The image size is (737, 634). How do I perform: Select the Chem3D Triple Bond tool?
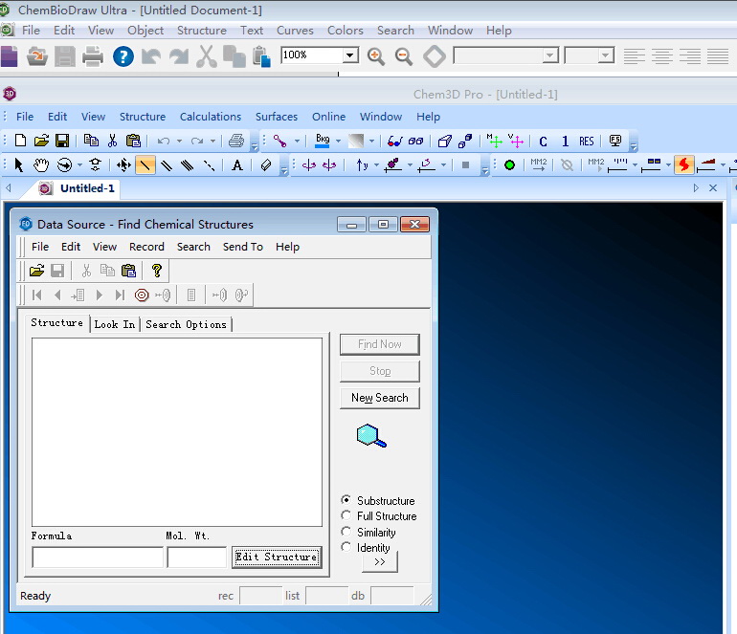(x=187, y=164)
